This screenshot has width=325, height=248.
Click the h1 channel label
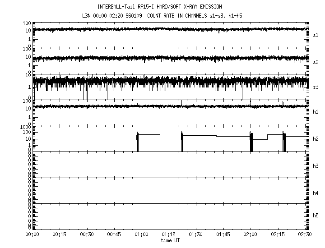click(316, 112)
